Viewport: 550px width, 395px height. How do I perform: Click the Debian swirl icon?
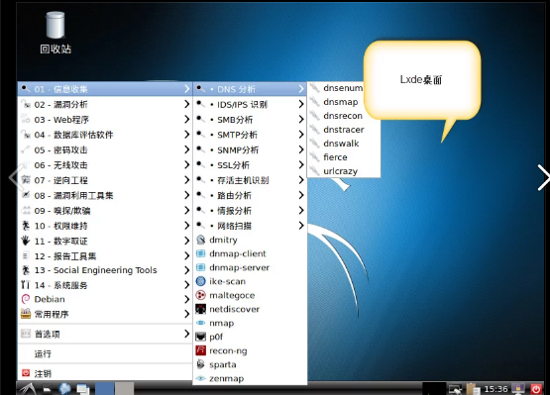click(x=26, y=299)
